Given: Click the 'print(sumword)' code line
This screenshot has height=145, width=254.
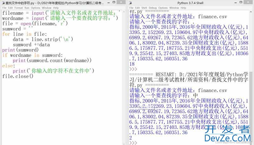Looking at the screenshot, I should (x=20, y=50).
